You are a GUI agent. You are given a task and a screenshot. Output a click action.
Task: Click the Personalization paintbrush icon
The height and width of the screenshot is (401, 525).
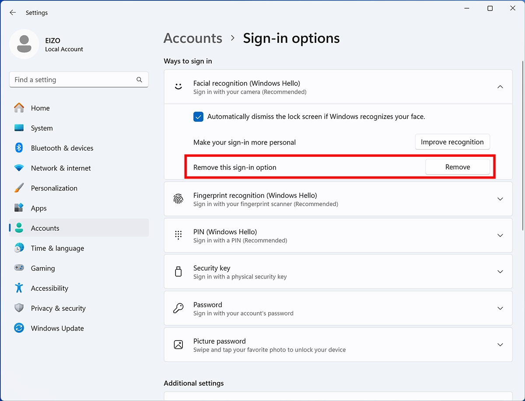[x=19, y=188]
